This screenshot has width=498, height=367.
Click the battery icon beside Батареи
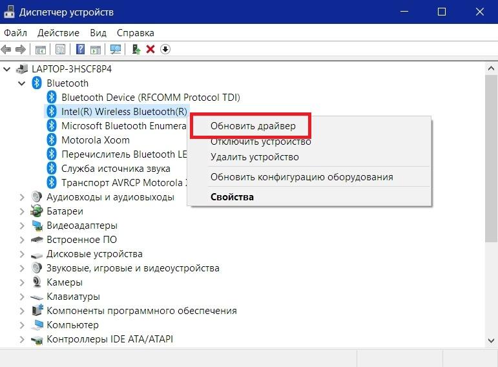click(37, 211)
